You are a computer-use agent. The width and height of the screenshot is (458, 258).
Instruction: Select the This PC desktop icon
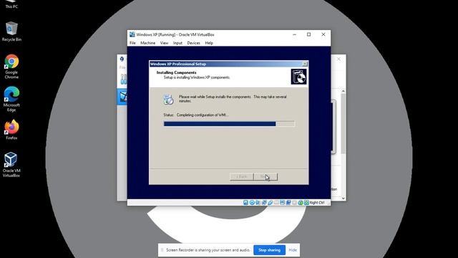click(x=11, y=4)
